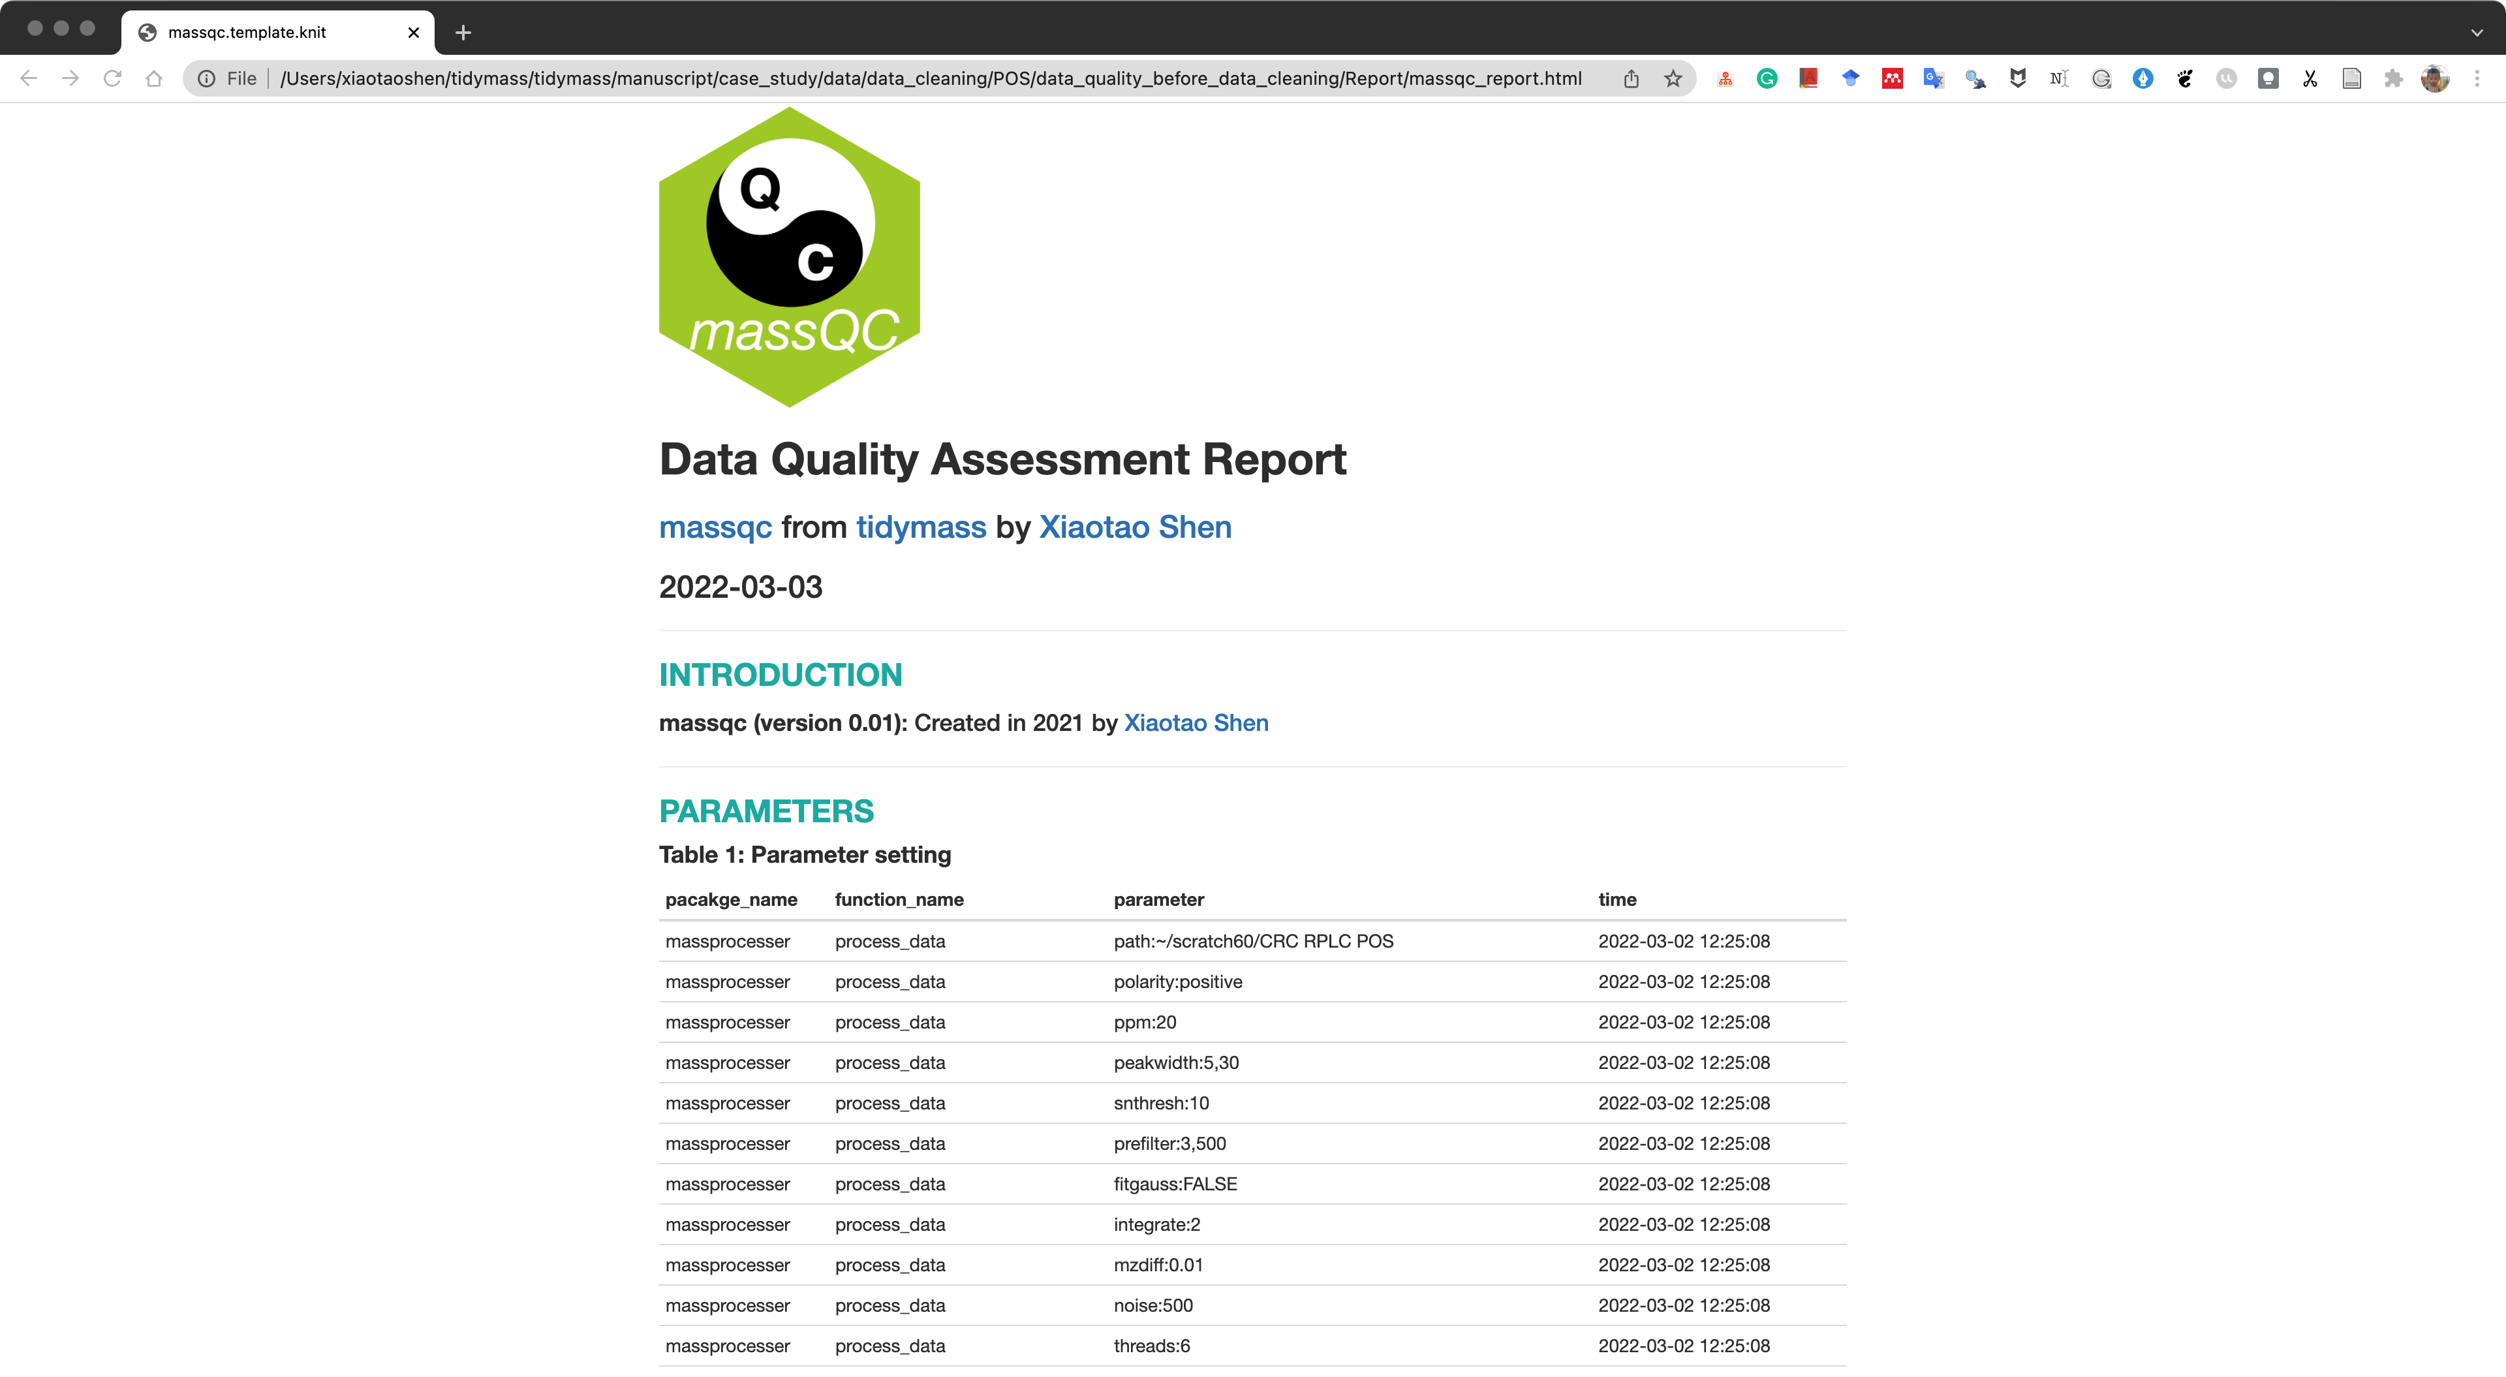
Task: Click the Data Quality Assessment Report title
Action: (1002, 459)
